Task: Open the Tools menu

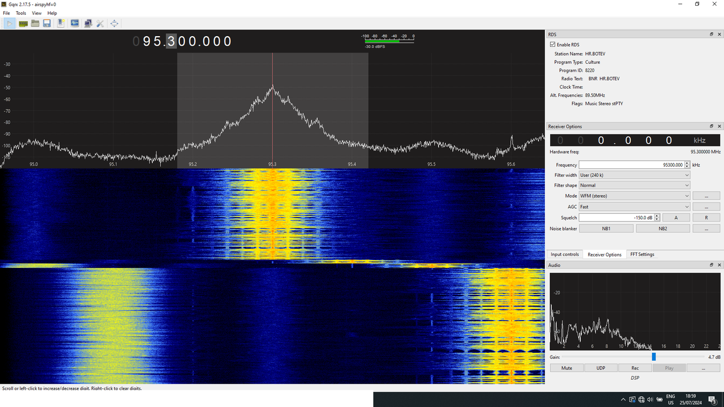Action: pos(21,13)
